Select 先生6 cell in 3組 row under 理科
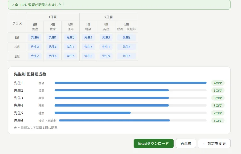Screen dimensions: 241x154 [x=70, y=56]
